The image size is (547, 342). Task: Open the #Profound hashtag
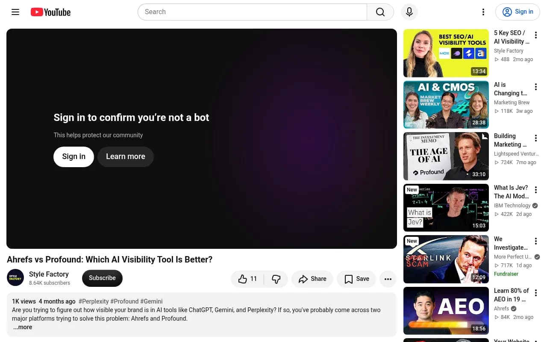pos(124,301)
